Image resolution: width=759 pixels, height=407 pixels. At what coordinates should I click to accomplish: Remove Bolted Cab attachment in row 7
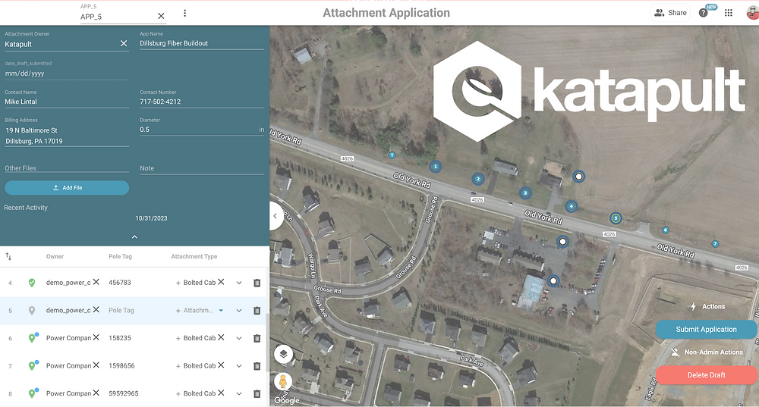pos(221,365)
